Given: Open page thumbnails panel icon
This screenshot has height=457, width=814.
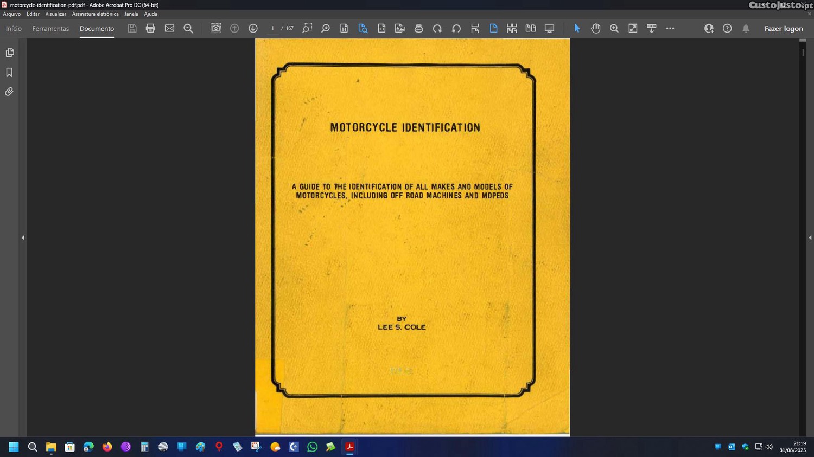Looking at the screenshot, I should (x=9, y=53).
